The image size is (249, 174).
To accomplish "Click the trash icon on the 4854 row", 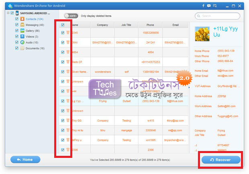I will click(68, 52).
